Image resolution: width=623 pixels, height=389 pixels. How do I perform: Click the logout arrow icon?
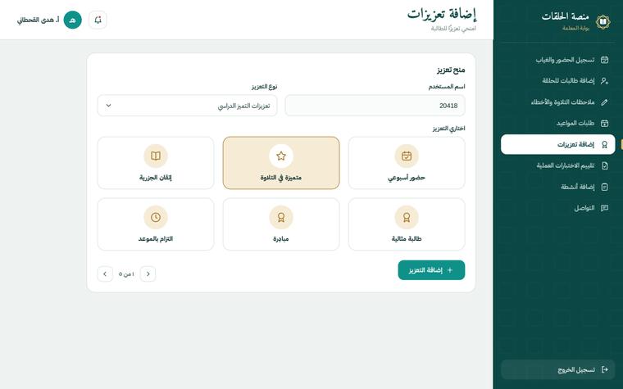coord(605,369)
